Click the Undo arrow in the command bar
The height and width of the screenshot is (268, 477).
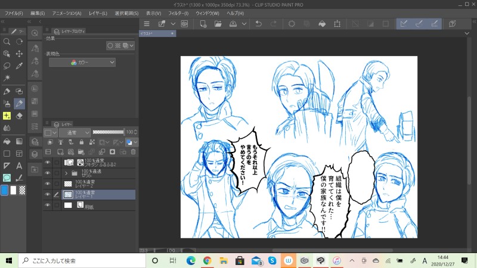click(258, 24)
